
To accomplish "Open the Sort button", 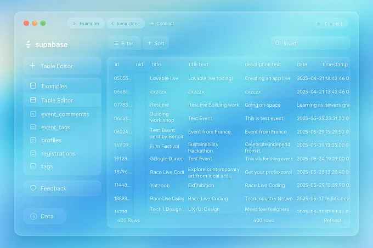I will 156,43.
